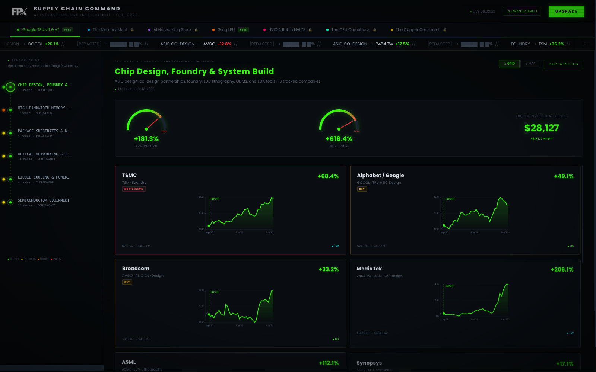Screen dimensions: 596x372
Task: Open Semiconductor Equipment stage in sidebar
Action: 44,202
